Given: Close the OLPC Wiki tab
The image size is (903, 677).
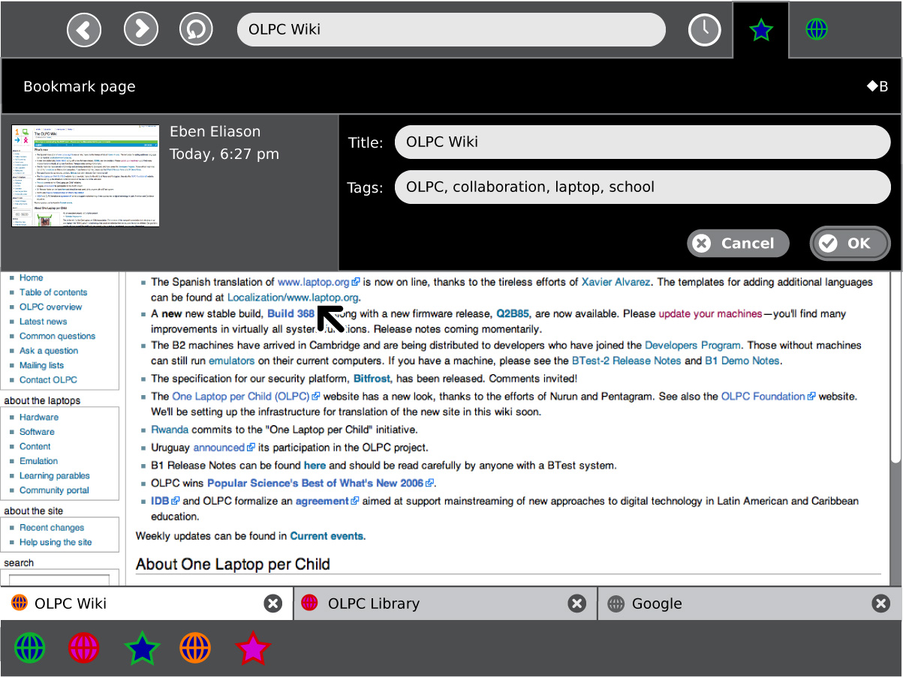Looking at the screenshot, I should coord(273,604).
